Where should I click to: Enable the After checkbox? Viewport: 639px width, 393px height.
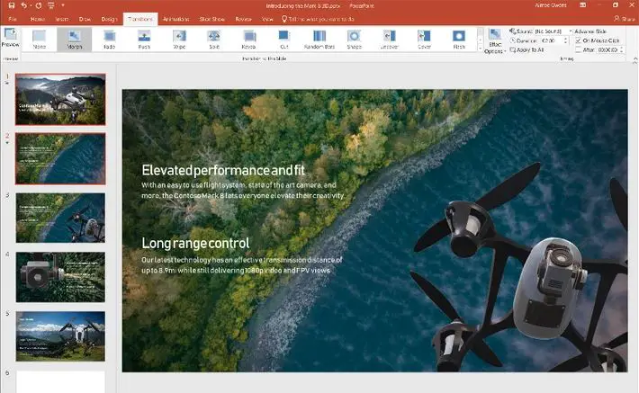578,49
